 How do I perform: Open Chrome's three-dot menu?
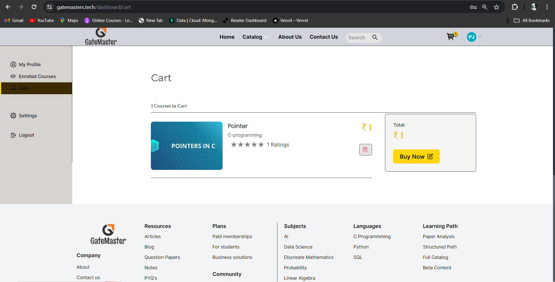[547, 7]
